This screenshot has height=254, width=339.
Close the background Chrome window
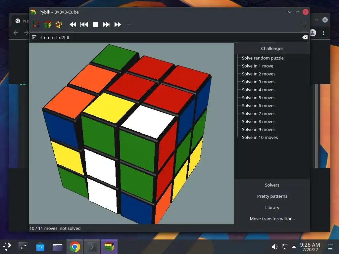pos(325,20)
